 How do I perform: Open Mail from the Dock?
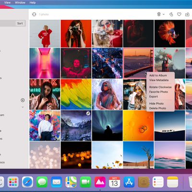(x=57, y=182)
